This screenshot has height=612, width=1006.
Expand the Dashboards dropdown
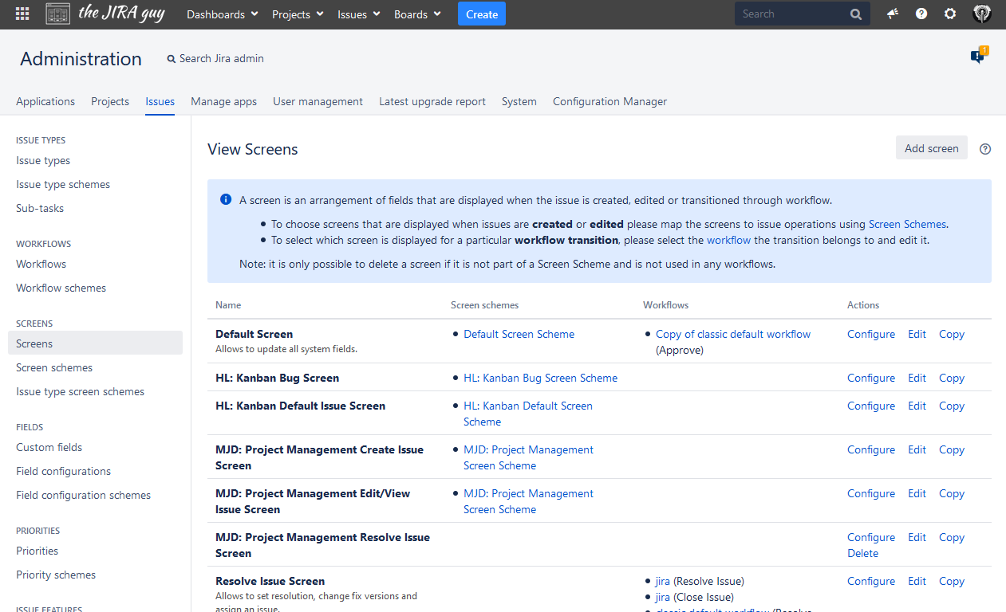click(x=222, y=14)
